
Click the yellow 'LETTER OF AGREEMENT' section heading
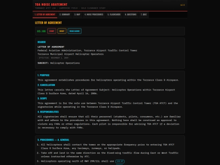coord(48,23)
